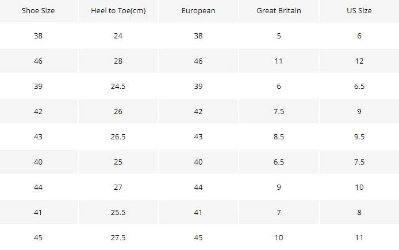Click the 27.5 heel to toe value
The width and height of the screenshot is (399, 250).
tap(118, 238)
